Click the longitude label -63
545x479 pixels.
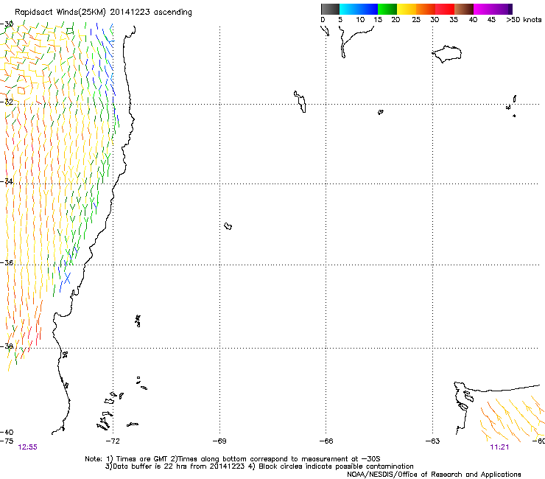tap(432, 441)
